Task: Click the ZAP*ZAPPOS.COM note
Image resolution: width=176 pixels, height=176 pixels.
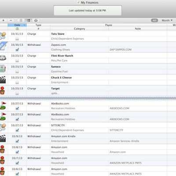Action: (121, 50)
